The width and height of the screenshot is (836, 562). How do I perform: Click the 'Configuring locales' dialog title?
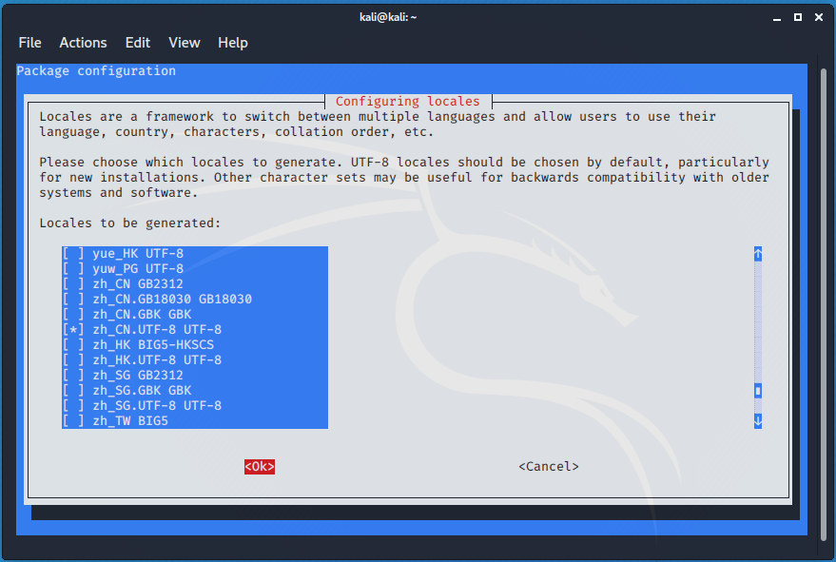(x=408, y=102)
